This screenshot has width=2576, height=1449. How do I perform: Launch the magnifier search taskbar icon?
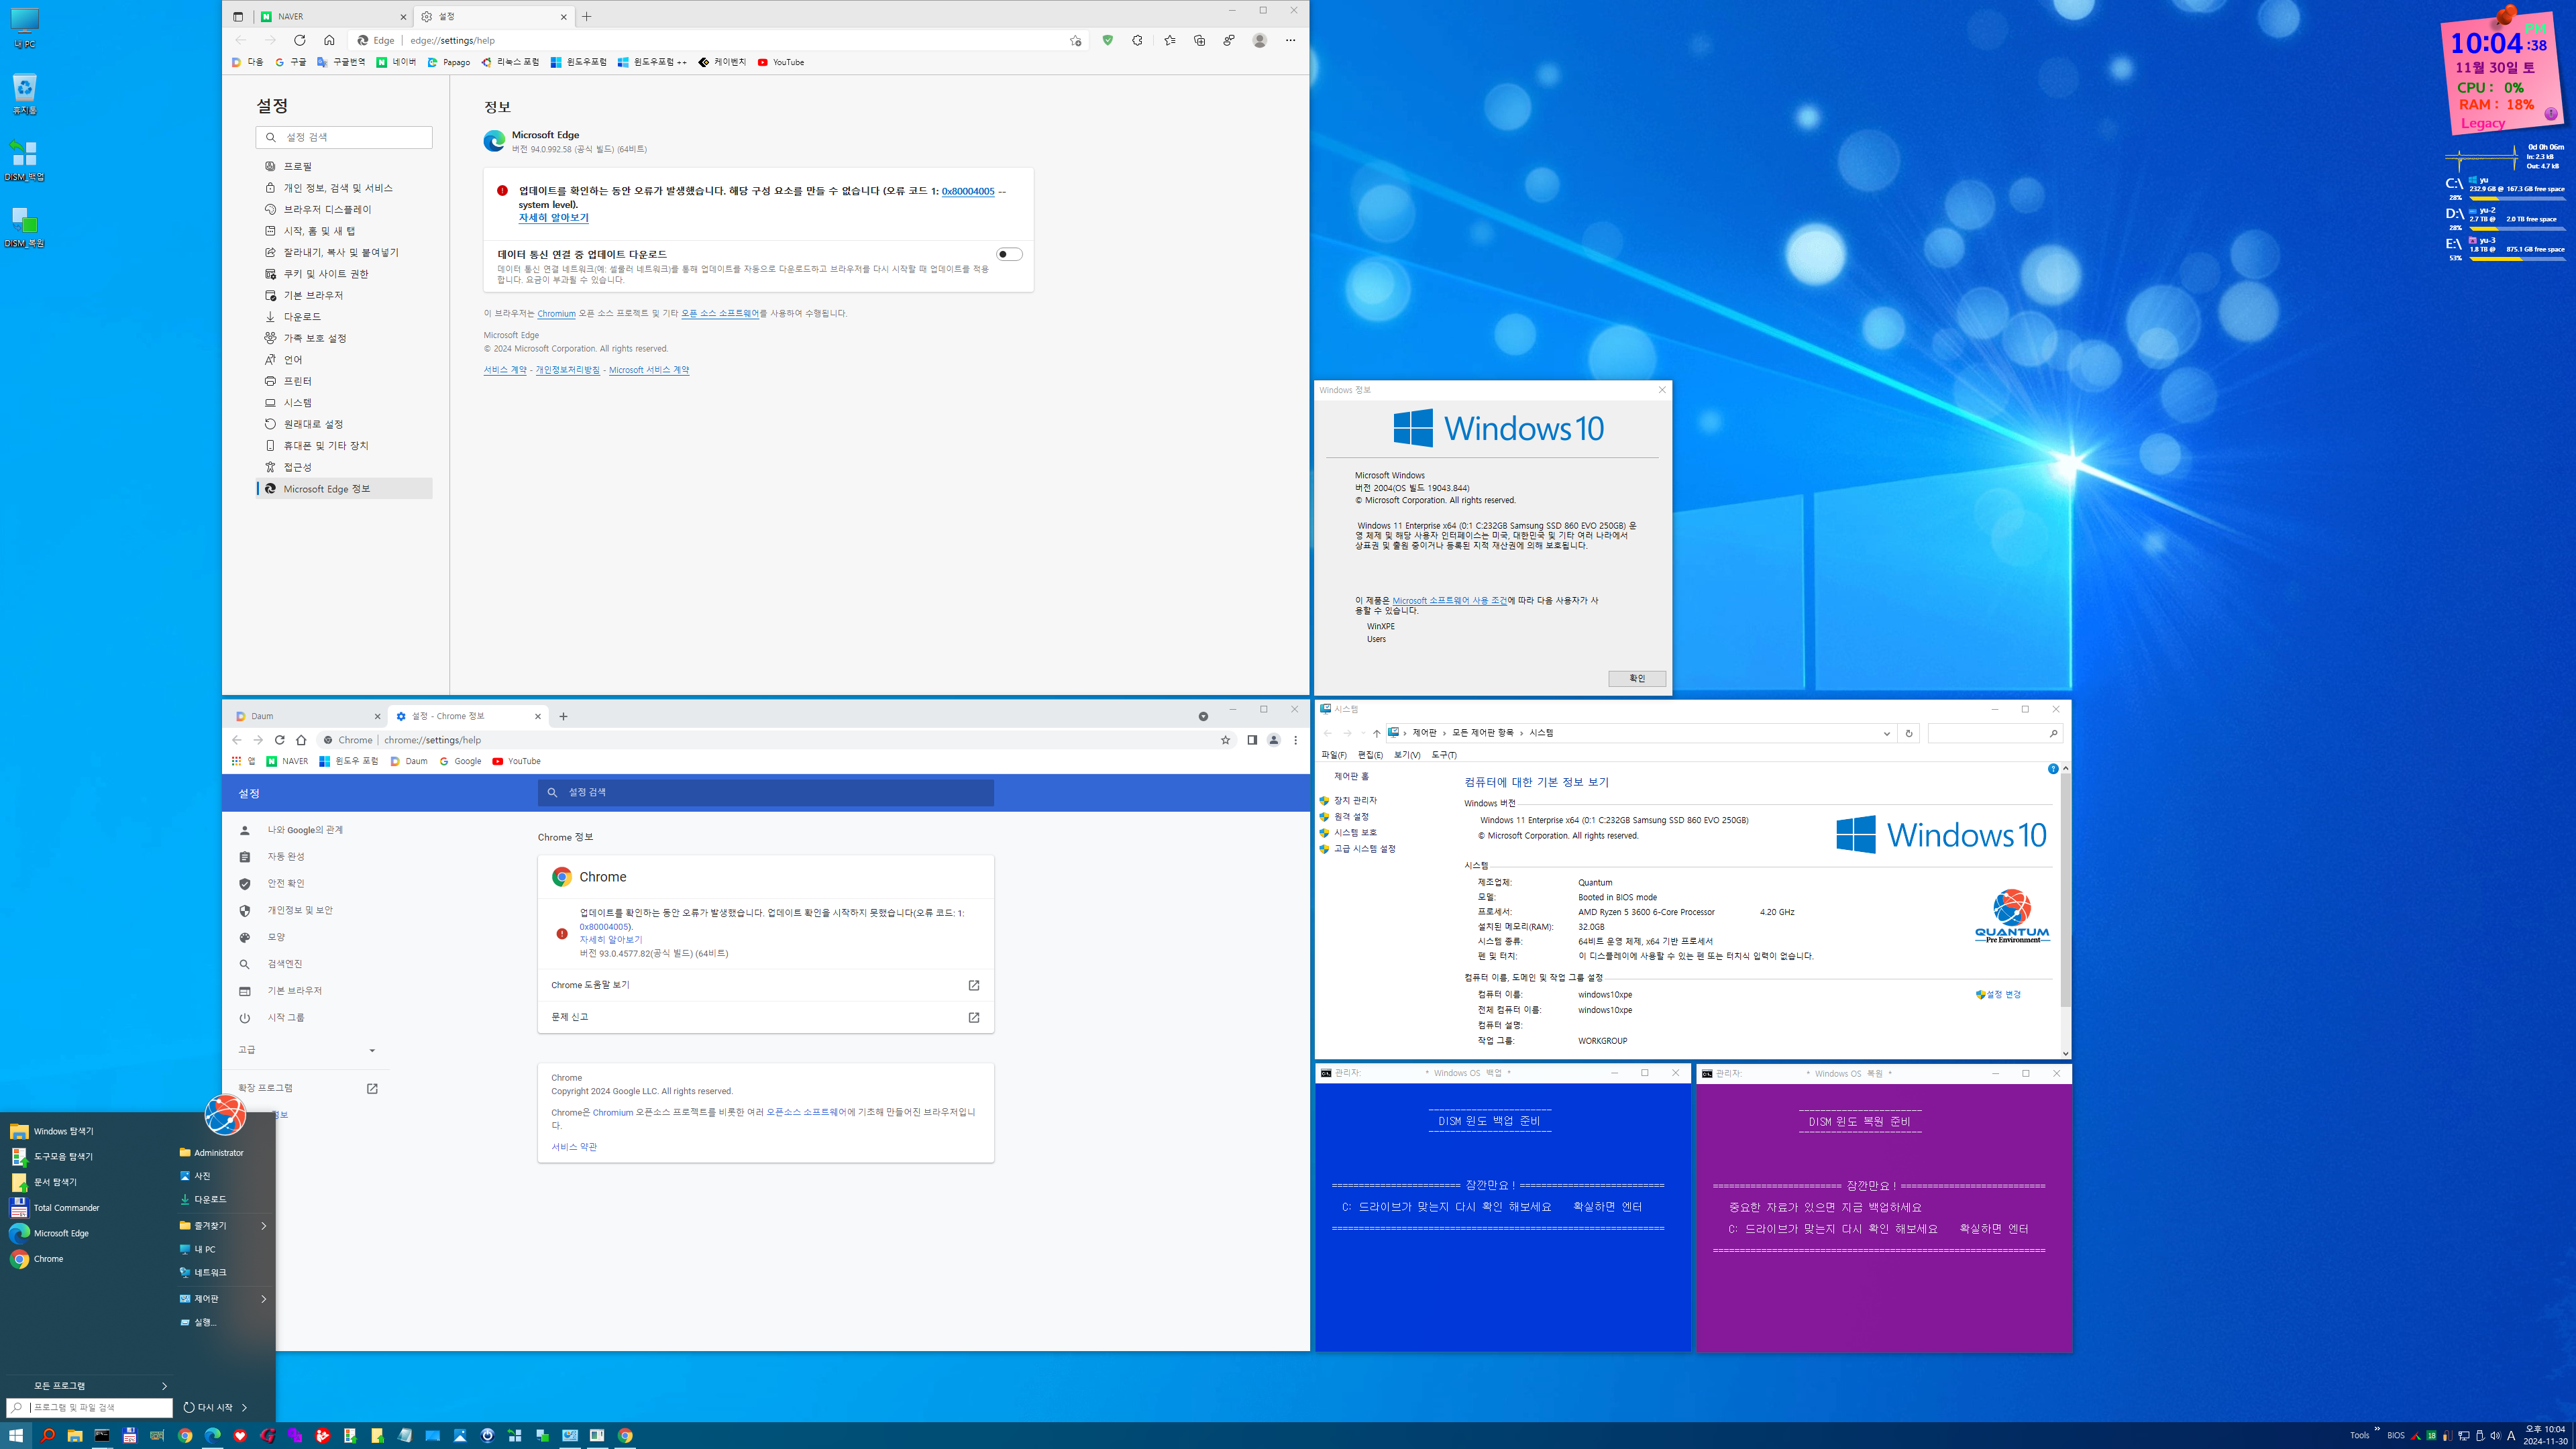pos(47,1435)
